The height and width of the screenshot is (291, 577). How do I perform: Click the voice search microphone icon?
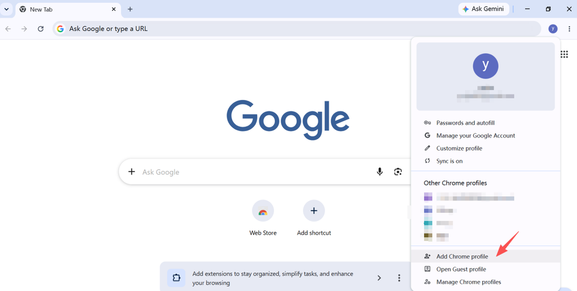(x=380, y=172)
